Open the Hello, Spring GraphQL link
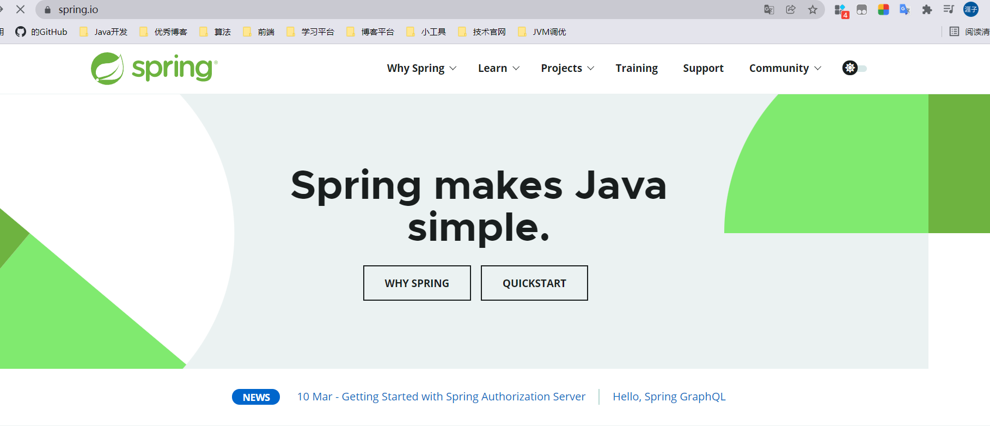The image size is (990, 426). click(x=669, y=397)
